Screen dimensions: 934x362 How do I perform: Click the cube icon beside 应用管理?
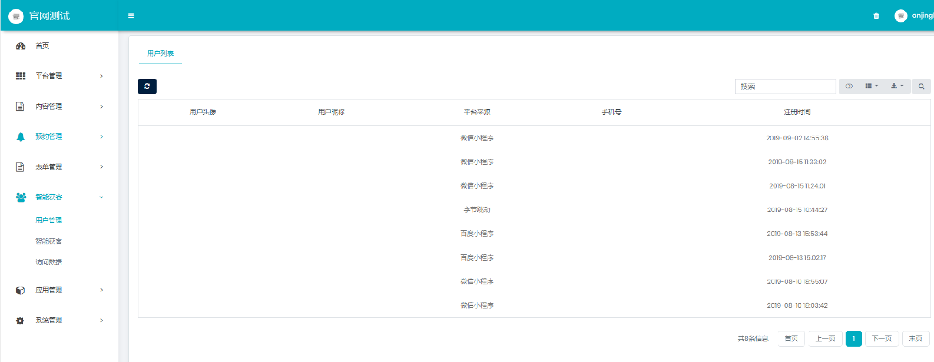(20, 290)
